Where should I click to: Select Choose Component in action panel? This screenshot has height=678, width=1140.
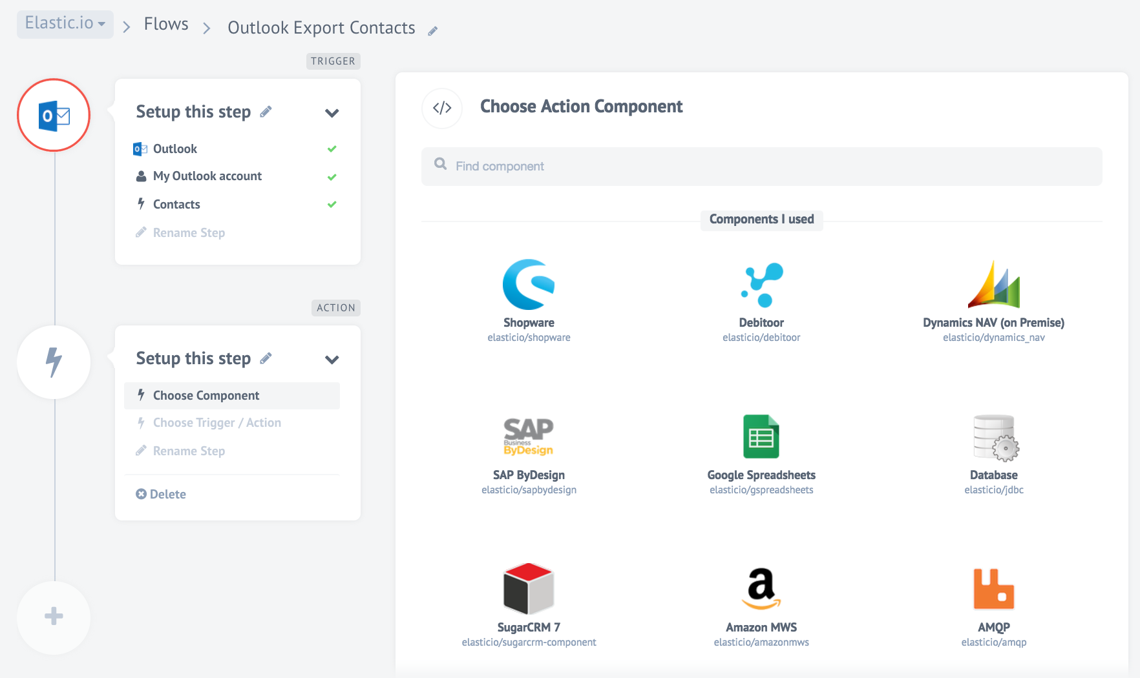tap(232, 396)
